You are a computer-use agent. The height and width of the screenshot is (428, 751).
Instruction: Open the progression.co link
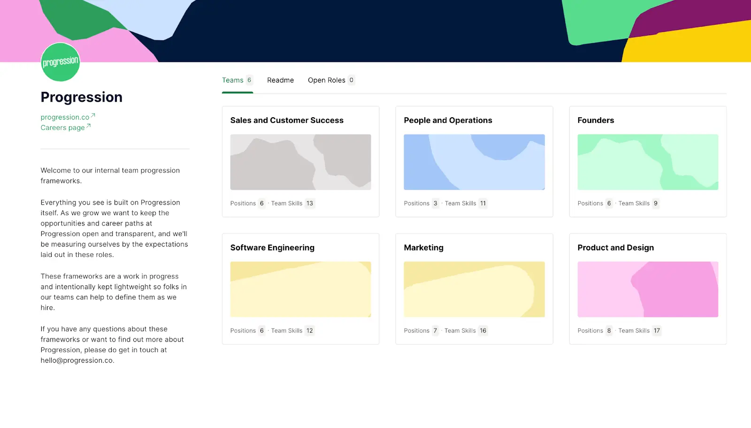pos(65,117)
